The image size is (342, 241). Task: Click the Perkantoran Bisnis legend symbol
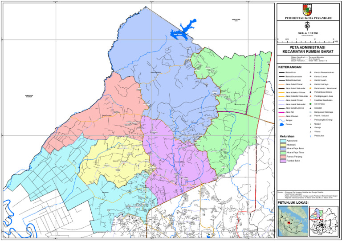(310, 92)
